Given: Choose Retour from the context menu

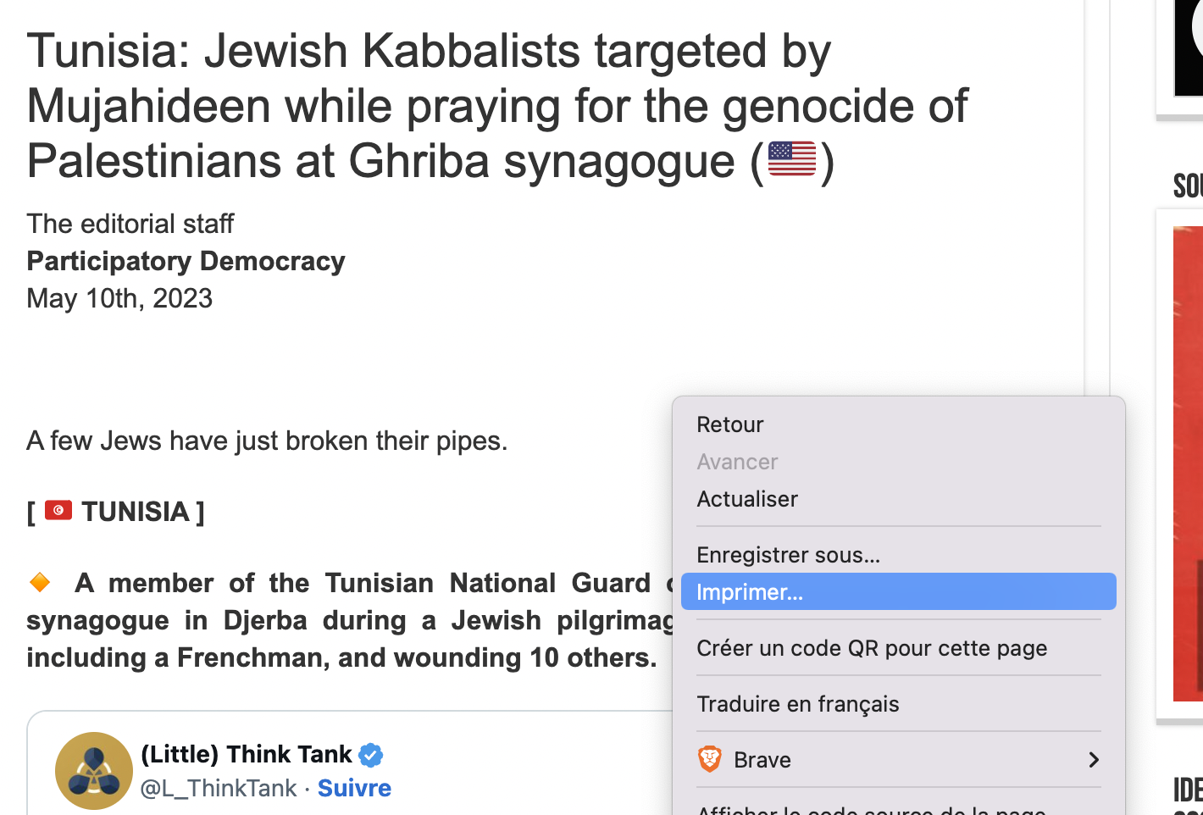Looking at the screenshot, I should pos(899,424).
